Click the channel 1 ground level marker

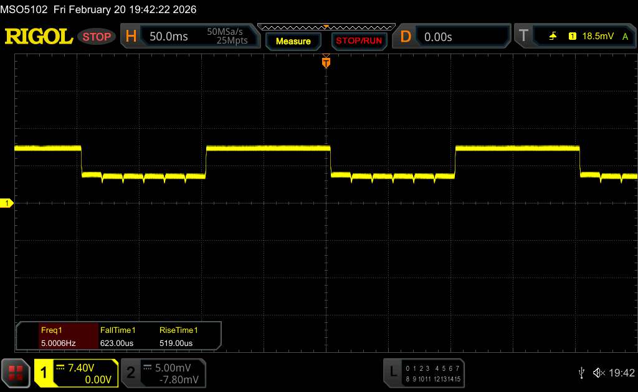click(x=7, y=203)
